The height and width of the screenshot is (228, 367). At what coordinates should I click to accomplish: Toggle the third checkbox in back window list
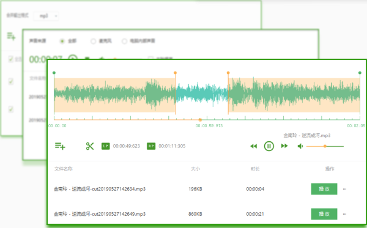pyautogui.click(x=11, y=109)
